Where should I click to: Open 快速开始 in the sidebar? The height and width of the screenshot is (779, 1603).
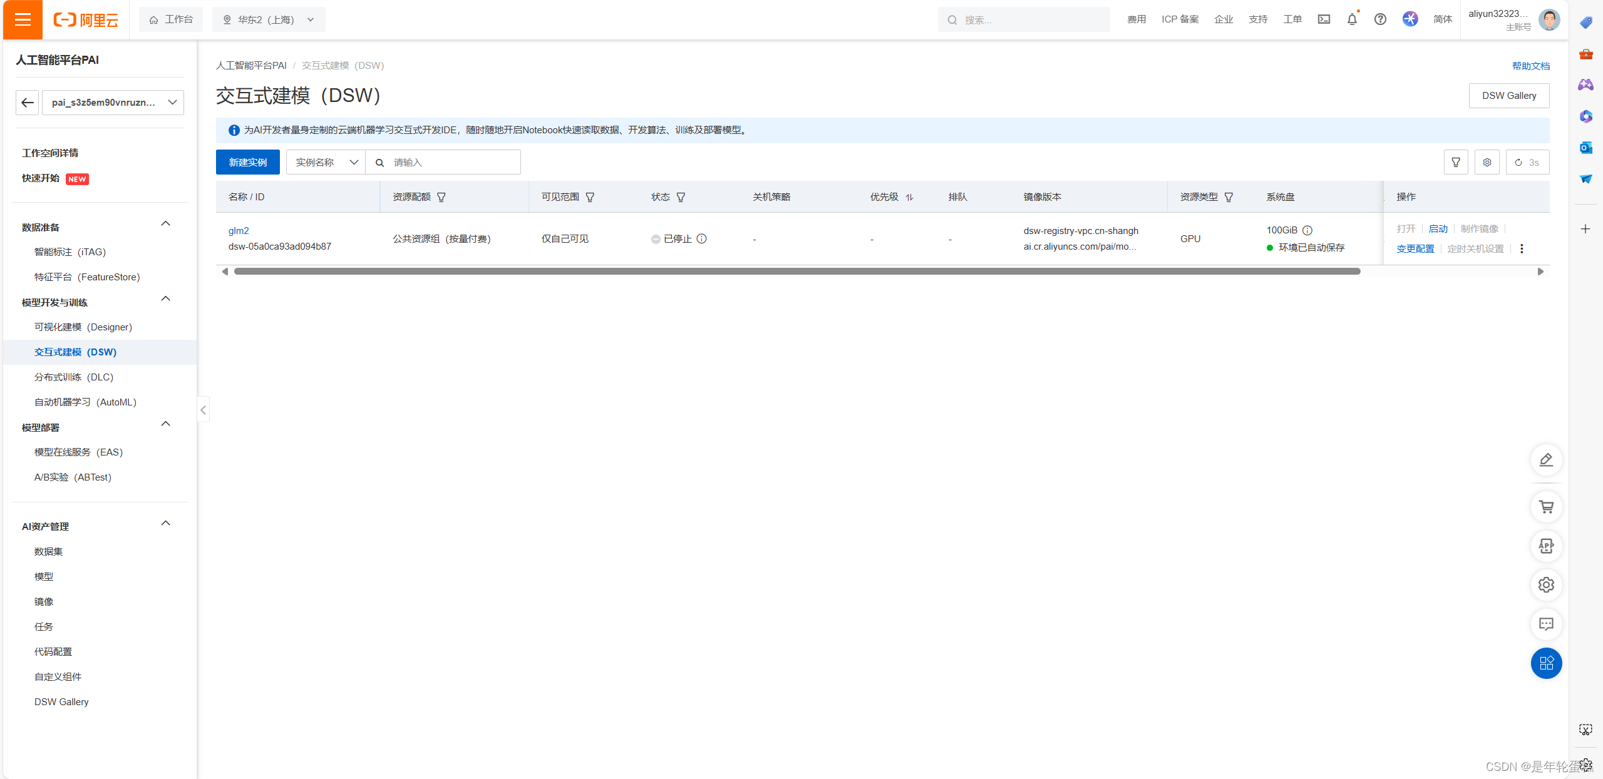[x=41, y=178]
